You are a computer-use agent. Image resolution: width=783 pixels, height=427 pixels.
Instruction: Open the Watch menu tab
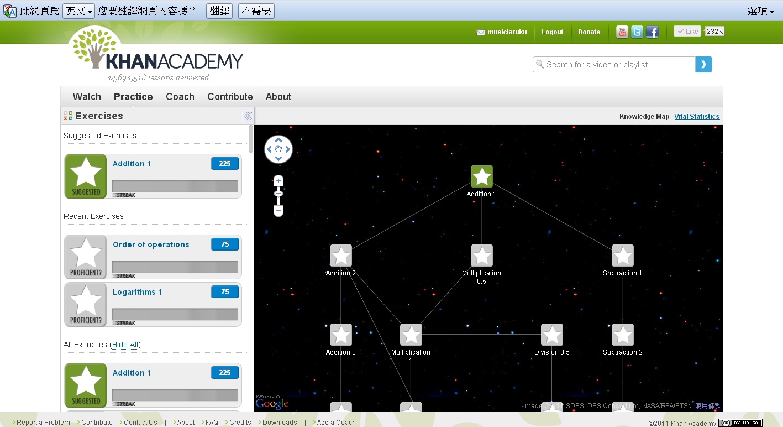point(87,97)
